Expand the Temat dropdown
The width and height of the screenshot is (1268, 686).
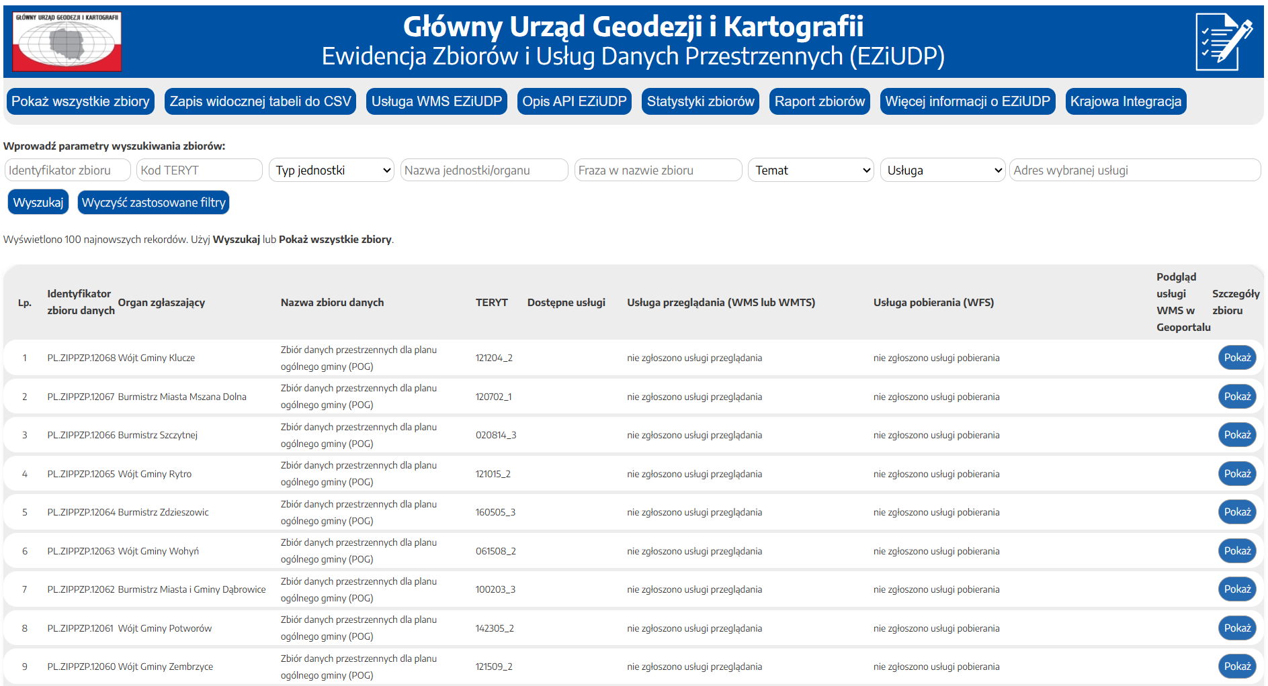[x=810, y=170]
